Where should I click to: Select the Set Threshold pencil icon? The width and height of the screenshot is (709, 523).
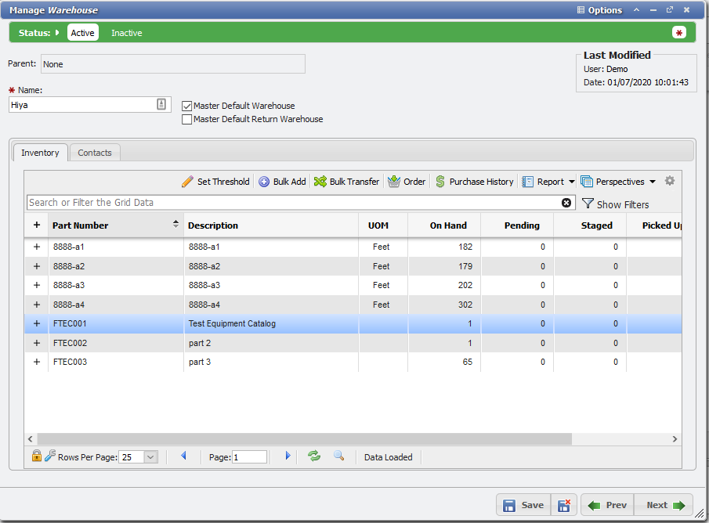tap(188, 181)
